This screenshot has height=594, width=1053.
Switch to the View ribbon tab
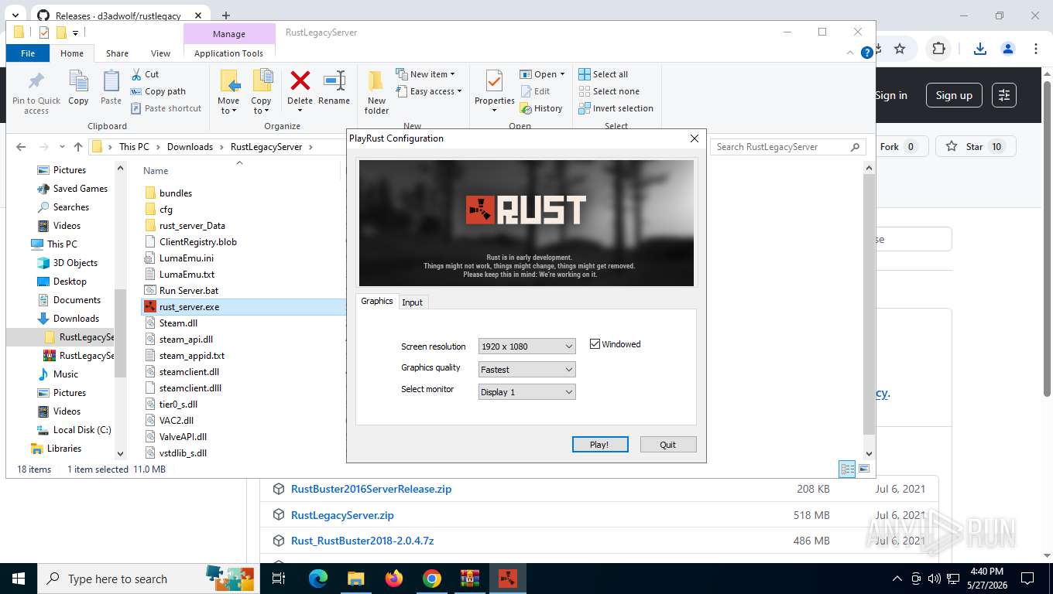(160, 53)
